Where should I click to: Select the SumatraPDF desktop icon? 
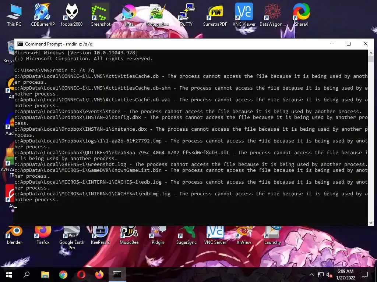click(215, 15)
